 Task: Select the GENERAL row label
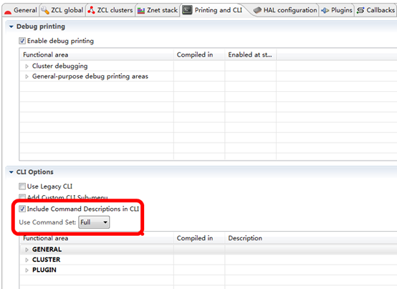coord(47,250)
